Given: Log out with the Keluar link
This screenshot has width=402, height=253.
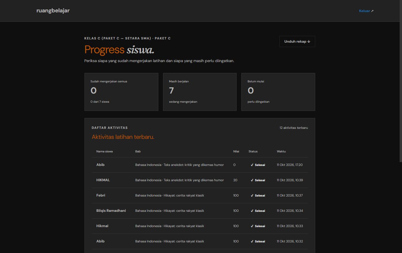Looking at the screenshot, I should coord(366,11).
